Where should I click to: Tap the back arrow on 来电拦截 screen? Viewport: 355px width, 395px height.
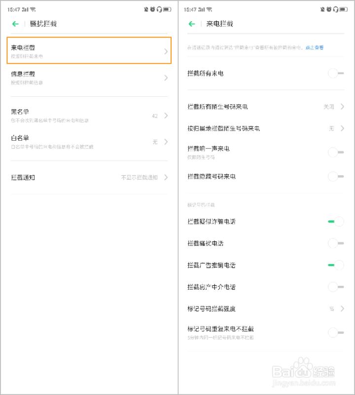(192, 24)
